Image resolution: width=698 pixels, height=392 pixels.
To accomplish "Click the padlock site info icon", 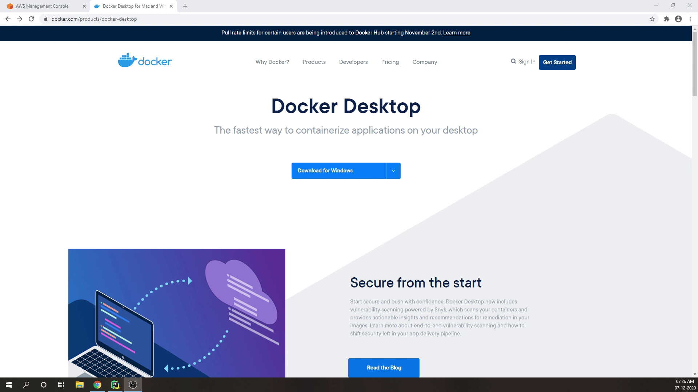I will pyautogui.click(x=46, y=19).
